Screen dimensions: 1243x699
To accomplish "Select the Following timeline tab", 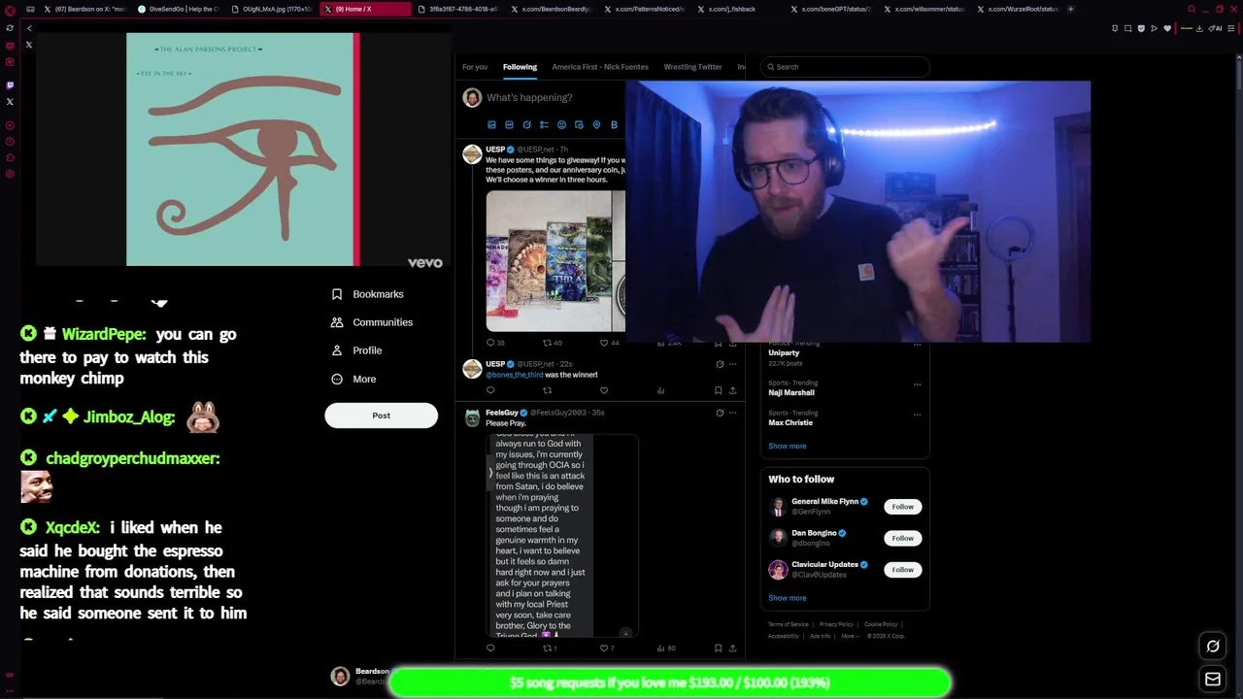I will click(520, 67).
